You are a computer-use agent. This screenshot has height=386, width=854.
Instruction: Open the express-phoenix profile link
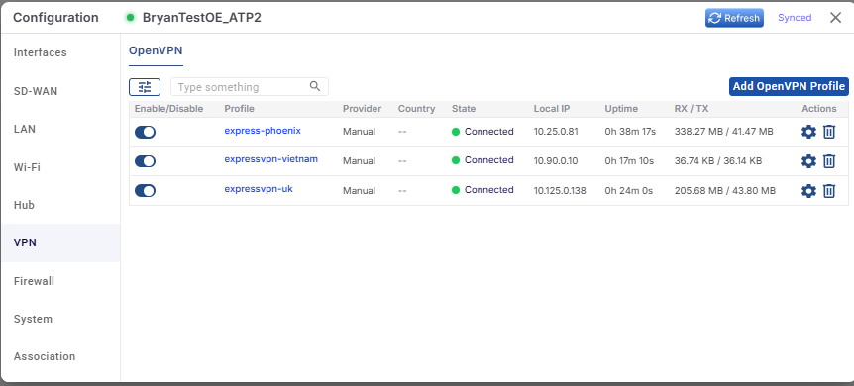tap(263, 131)
